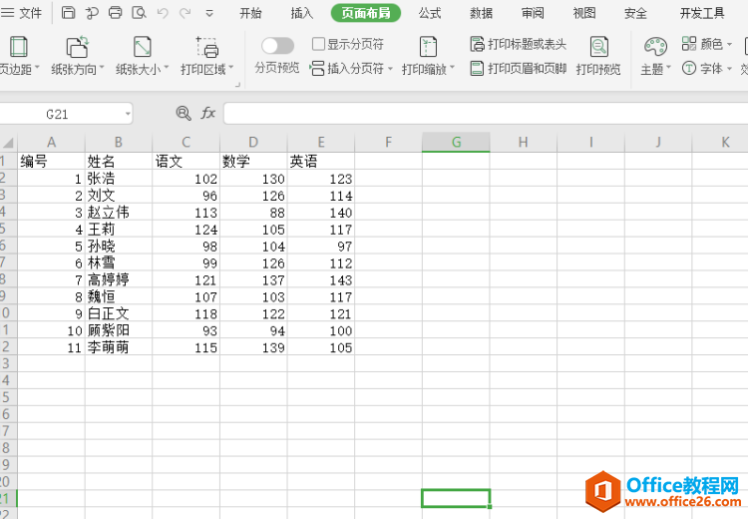Click the print icon in quick access toolbar
The width and height of the screenshot is (748, 519).
115,13
